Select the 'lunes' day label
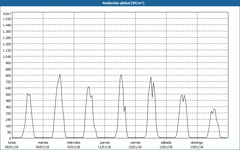 tap(12, 142)
